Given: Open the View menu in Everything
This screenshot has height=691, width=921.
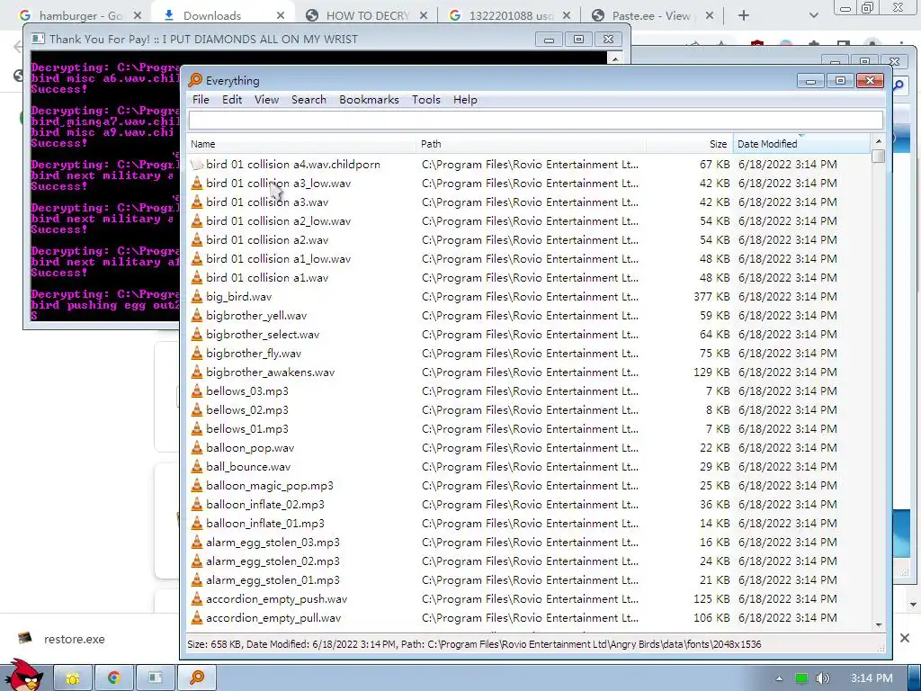Looking at the screenshot, I should [x=266, y=99].
